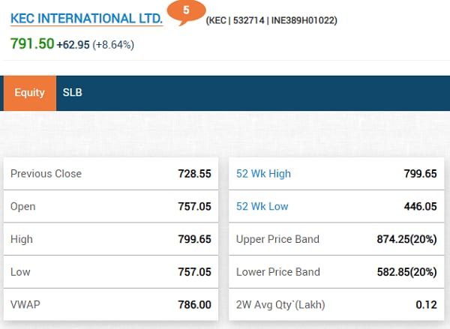
Task: Select the VWAP row label
Action: click(26, 304)
